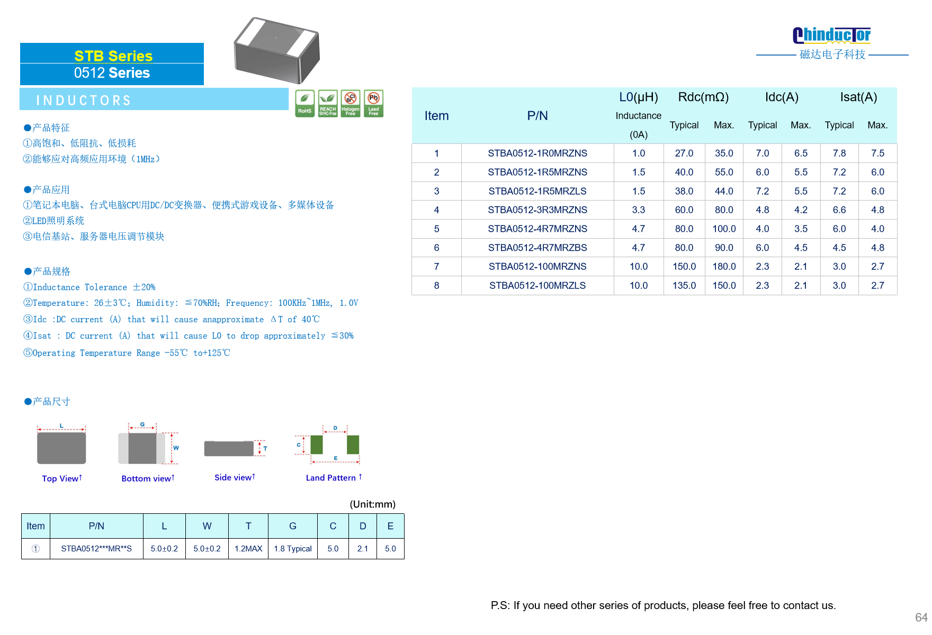Click STBA0512***MR**S in dimensions table
This screenshot has height=635, width=932.
tap(96, 549)
